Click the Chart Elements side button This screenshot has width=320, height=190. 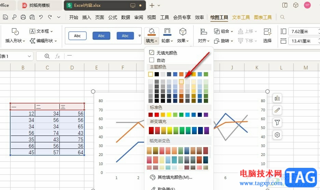pos(277,98)
